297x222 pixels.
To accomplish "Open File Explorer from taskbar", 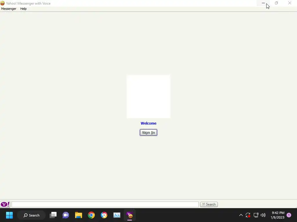I will (78, 215).
